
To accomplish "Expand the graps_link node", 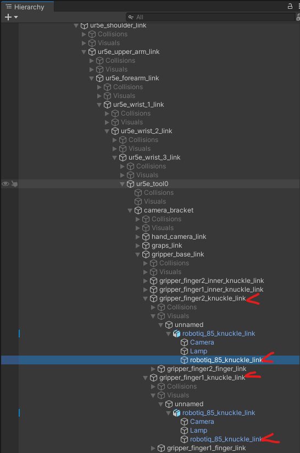I will [x=137, y=245].
